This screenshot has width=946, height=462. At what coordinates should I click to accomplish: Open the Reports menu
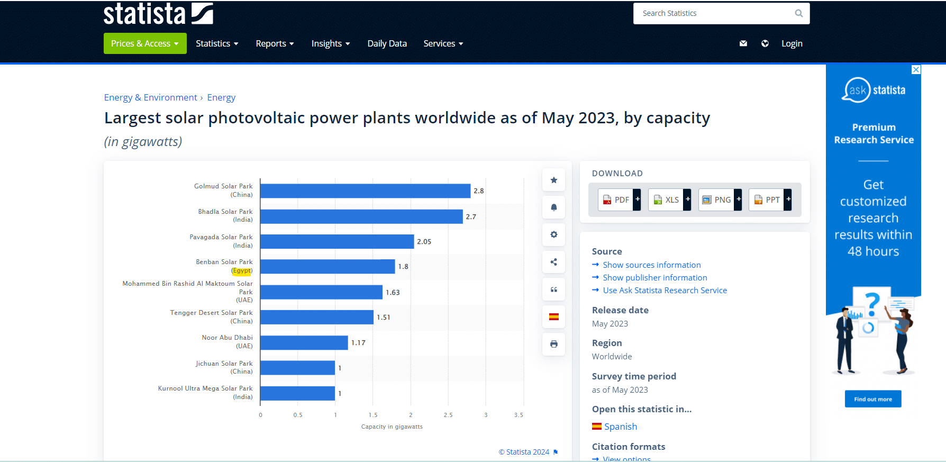pos(275,43)
